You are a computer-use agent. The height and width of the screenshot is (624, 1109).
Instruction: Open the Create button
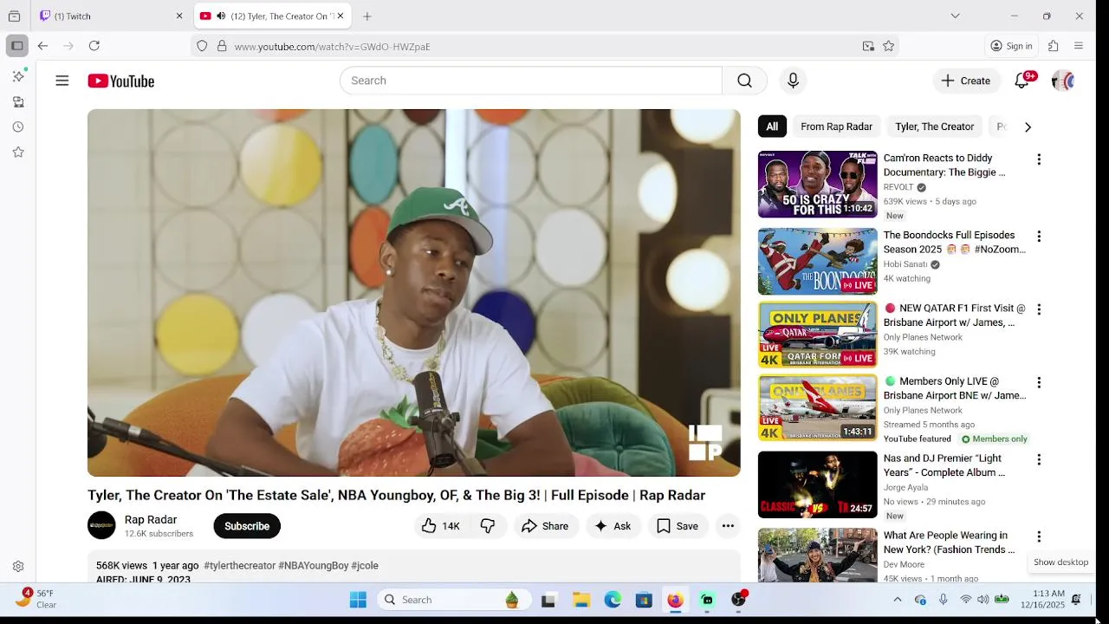(966, 81)
